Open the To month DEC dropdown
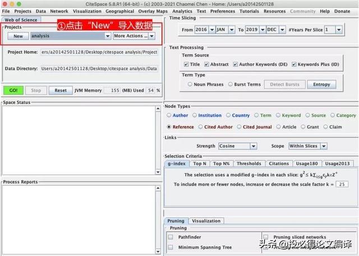This screenshot has width=359, height=256. click(x=282, y=30)
